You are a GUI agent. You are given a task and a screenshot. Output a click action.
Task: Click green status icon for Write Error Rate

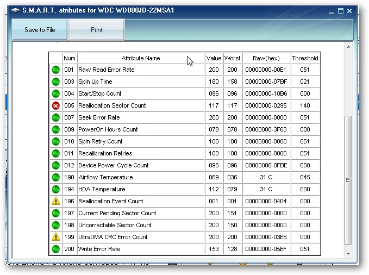coord(56,249)
